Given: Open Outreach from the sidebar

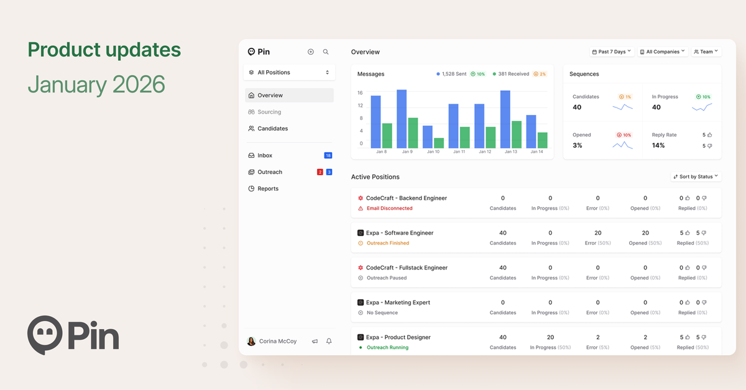Looking at the screenshot, I should point(269,172).
